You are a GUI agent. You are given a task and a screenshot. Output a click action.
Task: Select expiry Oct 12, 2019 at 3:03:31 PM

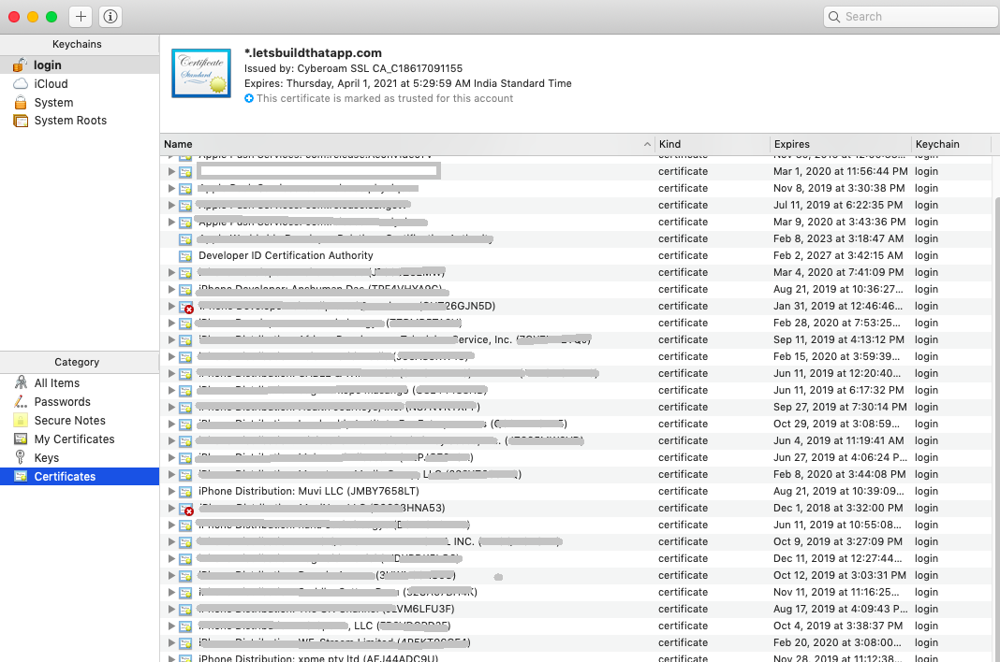tap(840, 575)
